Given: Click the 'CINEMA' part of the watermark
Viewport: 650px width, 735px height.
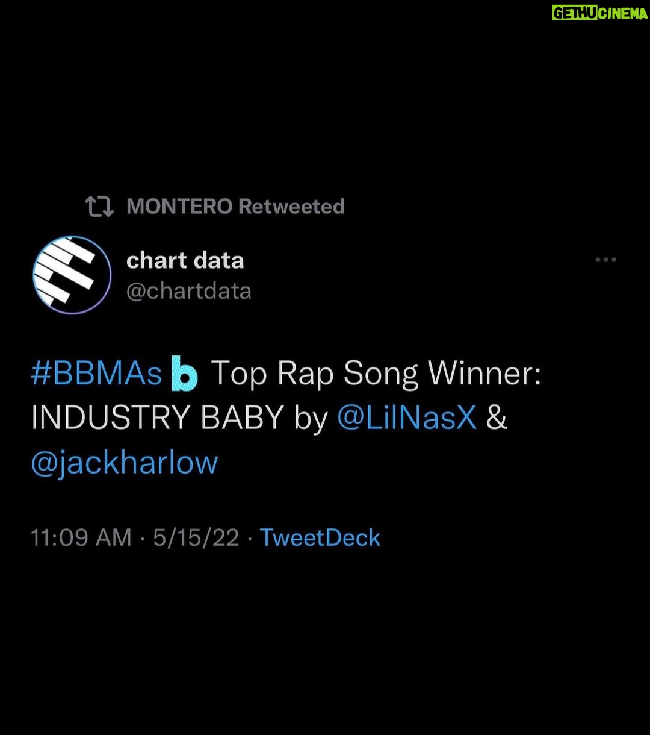Looking at the screenshot, I should coord(623,13).
